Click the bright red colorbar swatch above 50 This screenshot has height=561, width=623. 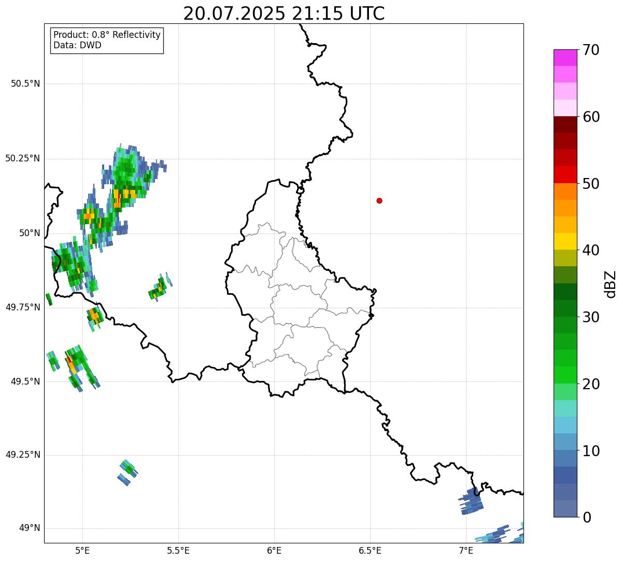tap(565, 174)
